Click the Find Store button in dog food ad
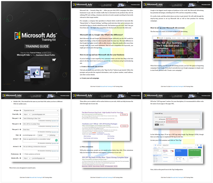This screenshot has width=213, height=183. (x=124, y=115)
